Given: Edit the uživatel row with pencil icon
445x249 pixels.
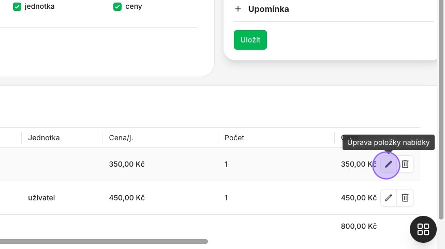Looking at the screenshot, I should click(x=388, y=198).
